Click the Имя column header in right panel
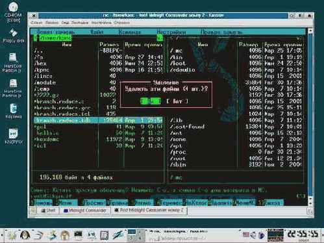 203,45
